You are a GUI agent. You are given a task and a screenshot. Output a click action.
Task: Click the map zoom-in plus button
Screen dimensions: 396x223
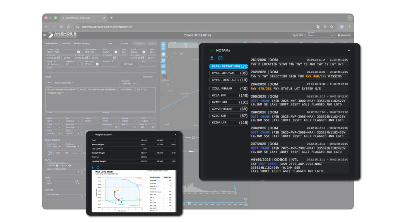pyautogui.click(x=164, y=45)
